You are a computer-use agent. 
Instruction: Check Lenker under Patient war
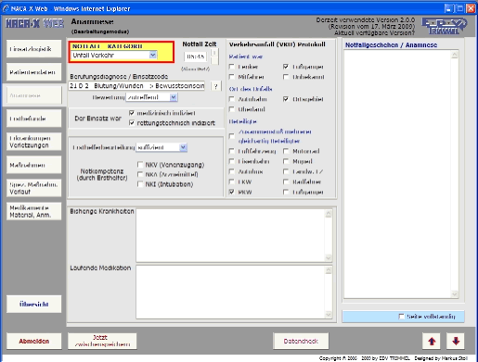click(x=231, y=67)
